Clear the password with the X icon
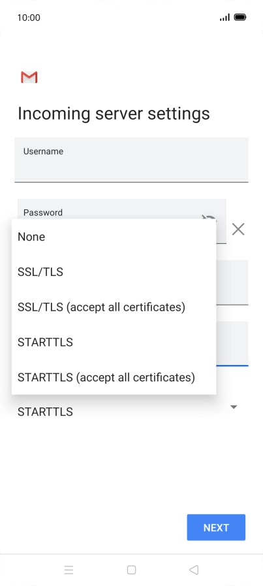Viewport: 263px width, 586px height. [x=238, y=229]
